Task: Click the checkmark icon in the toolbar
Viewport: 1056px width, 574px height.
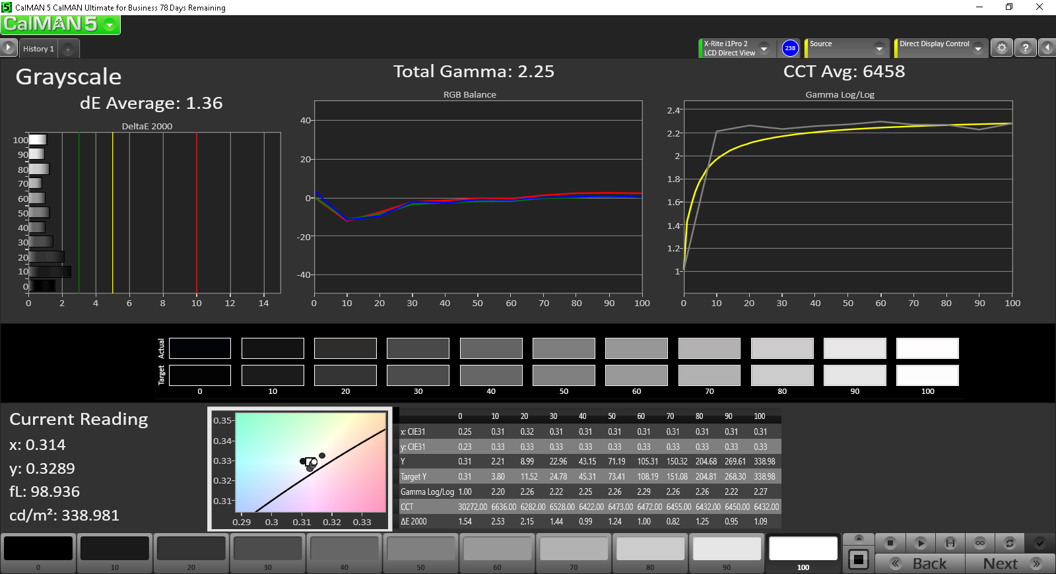Action: 1039,543
